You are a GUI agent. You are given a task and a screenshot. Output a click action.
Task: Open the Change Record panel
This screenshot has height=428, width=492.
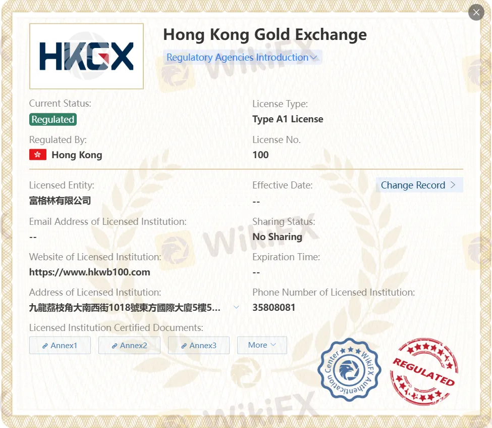419,185
